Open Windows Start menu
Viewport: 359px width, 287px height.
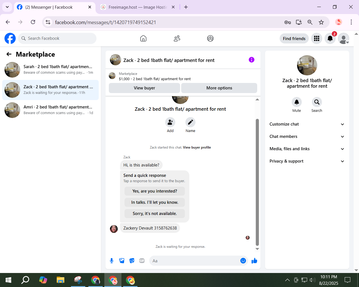pyautogui.click(x=8, y=280)
